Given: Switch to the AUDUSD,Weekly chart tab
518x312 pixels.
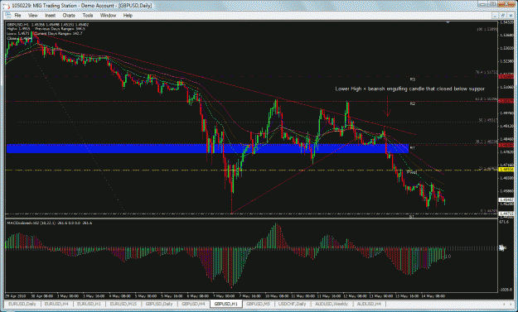Looking at the screenshot, I should 332,304.
